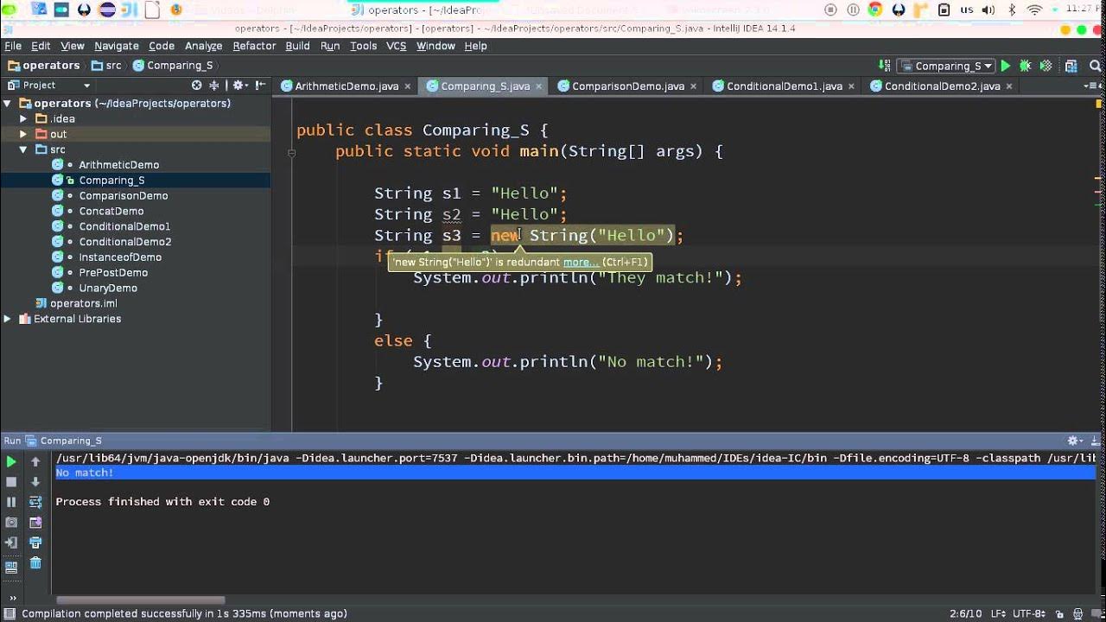Open the Navigate menu
Image resolution: width=1106 pixels, height=622 pixels.
pos(116,46)
